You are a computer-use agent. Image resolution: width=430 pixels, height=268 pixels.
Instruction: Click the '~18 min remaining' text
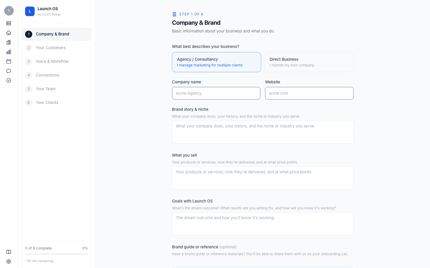coord(39,261)
